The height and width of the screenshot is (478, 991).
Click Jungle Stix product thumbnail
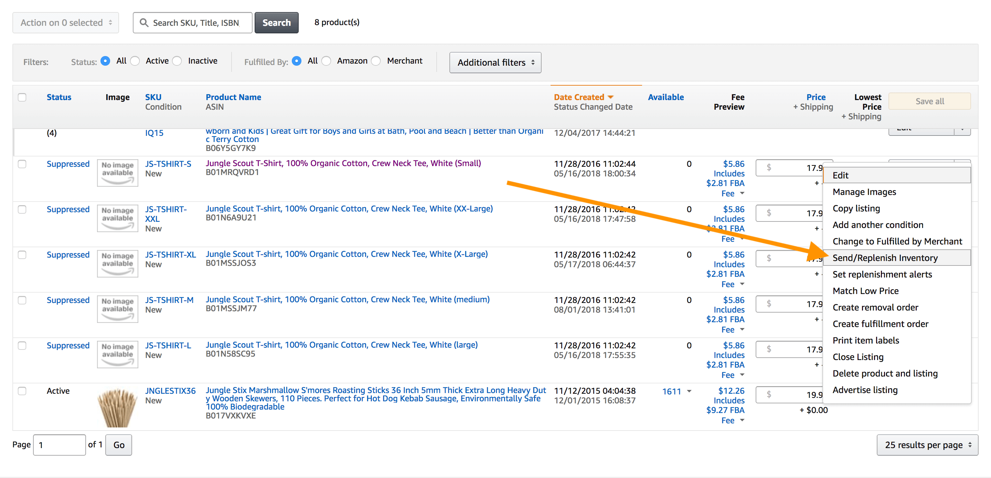click(117, 407)
